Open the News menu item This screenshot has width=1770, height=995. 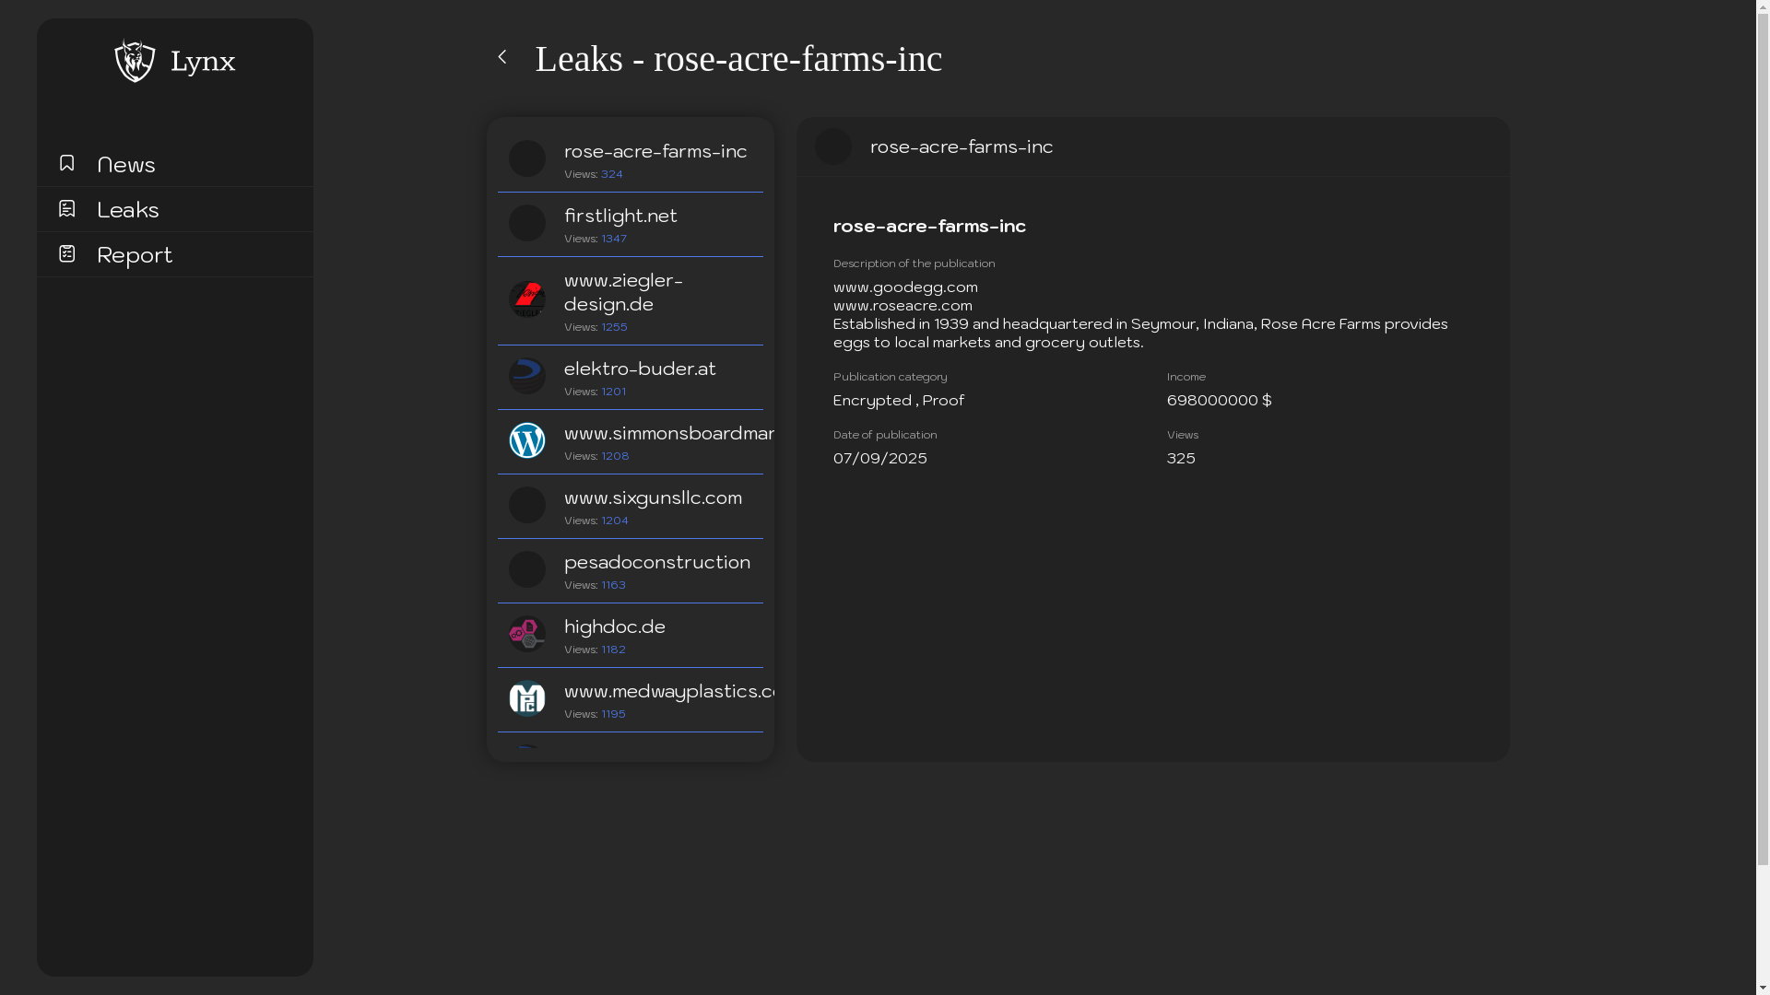click(126, 164)
